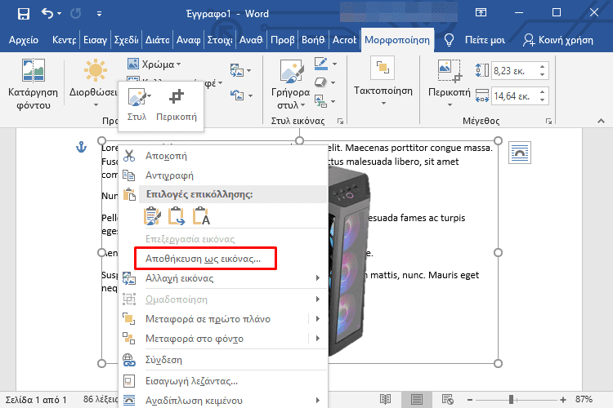Click the picture's top-center resize handle
The height and width of the screenshot is (408, 613).
(299, 140)
